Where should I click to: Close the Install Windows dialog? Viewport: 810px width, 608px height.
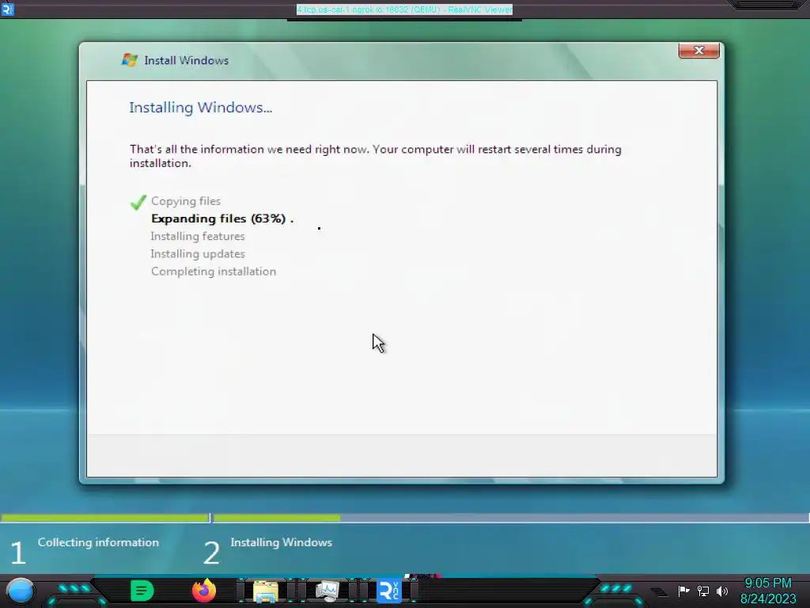point(698,50)
